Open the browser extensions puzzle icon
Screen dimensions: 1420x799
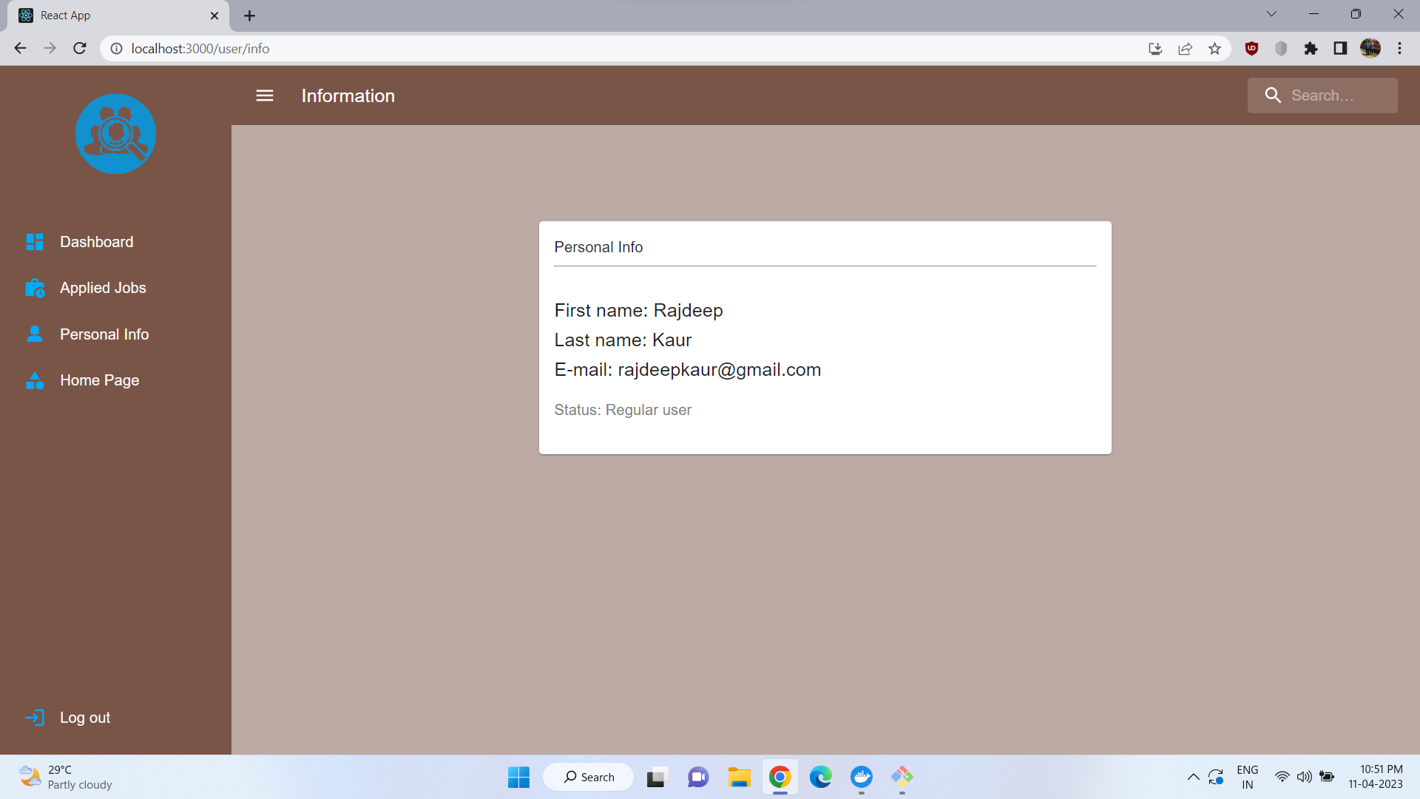1311,49
